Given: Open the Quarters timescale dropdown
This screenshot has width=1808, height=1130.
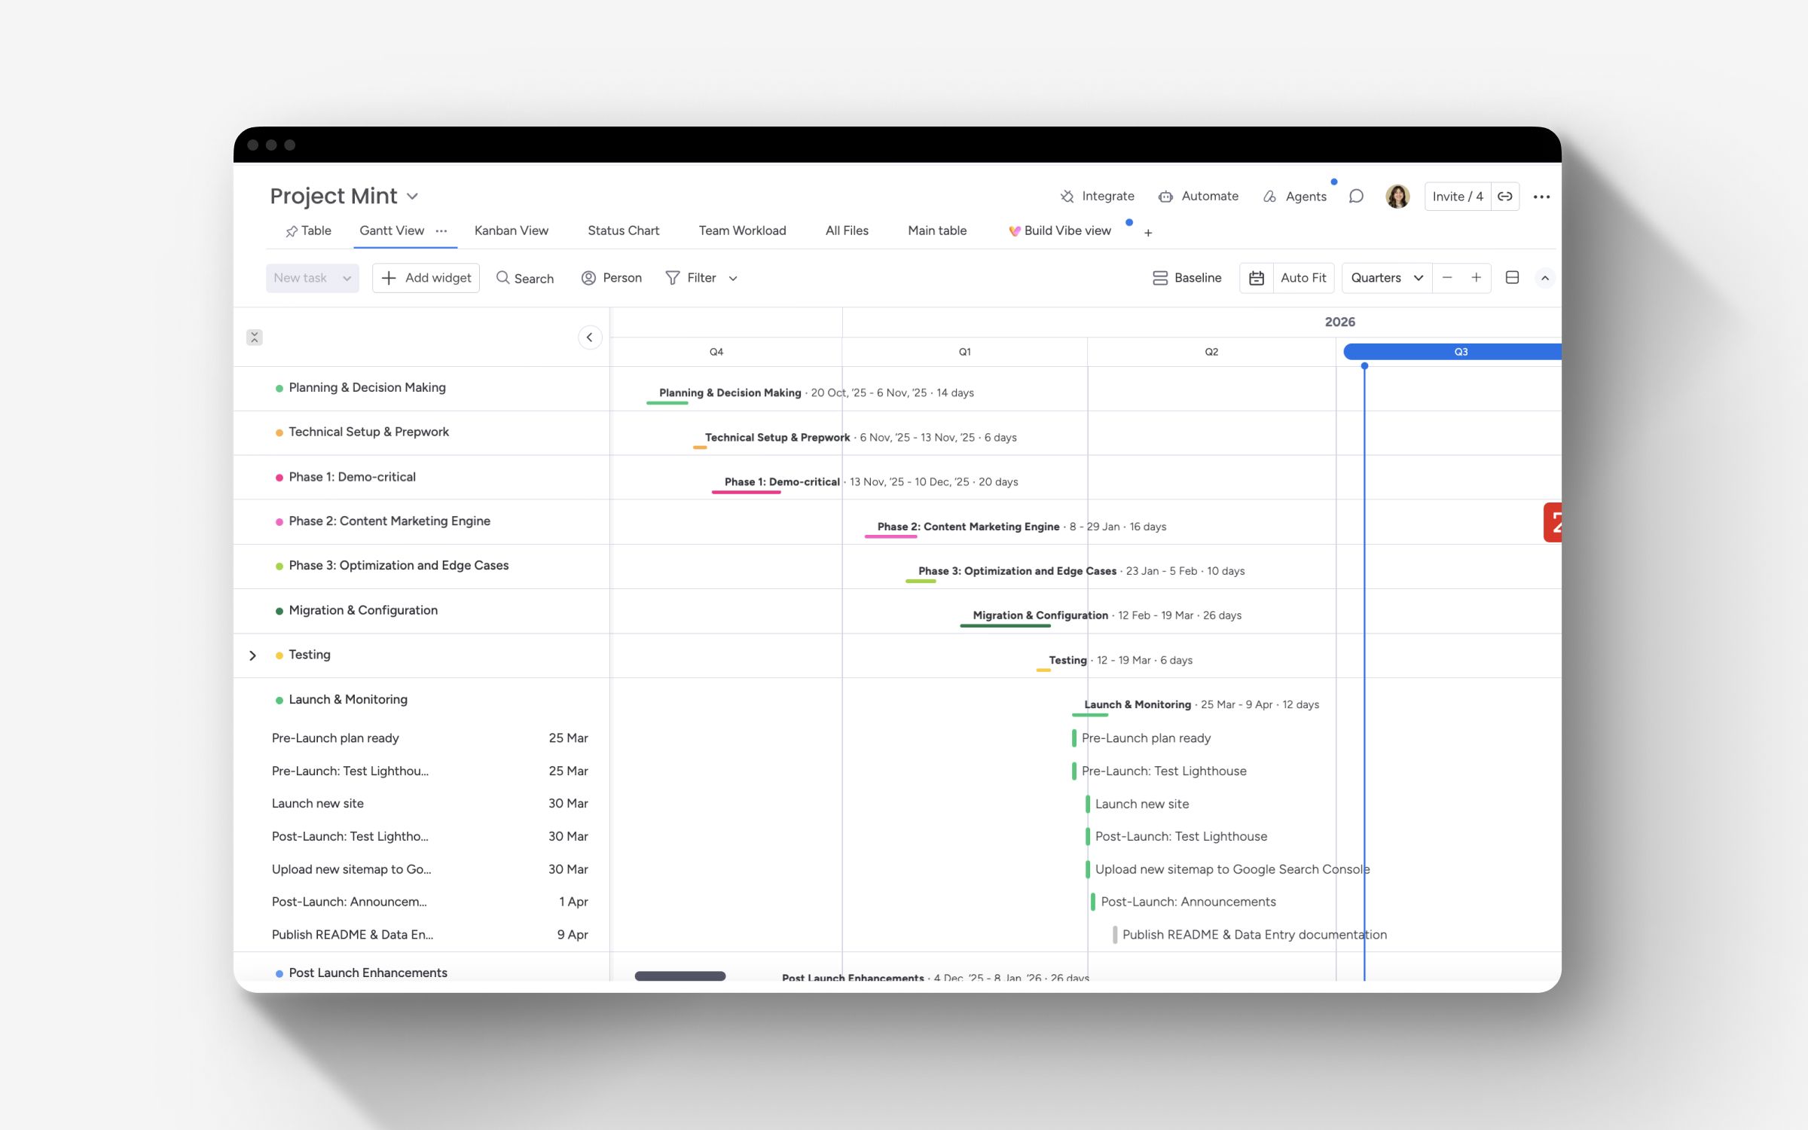Looking at the screenshot, I should [1387, 278].
